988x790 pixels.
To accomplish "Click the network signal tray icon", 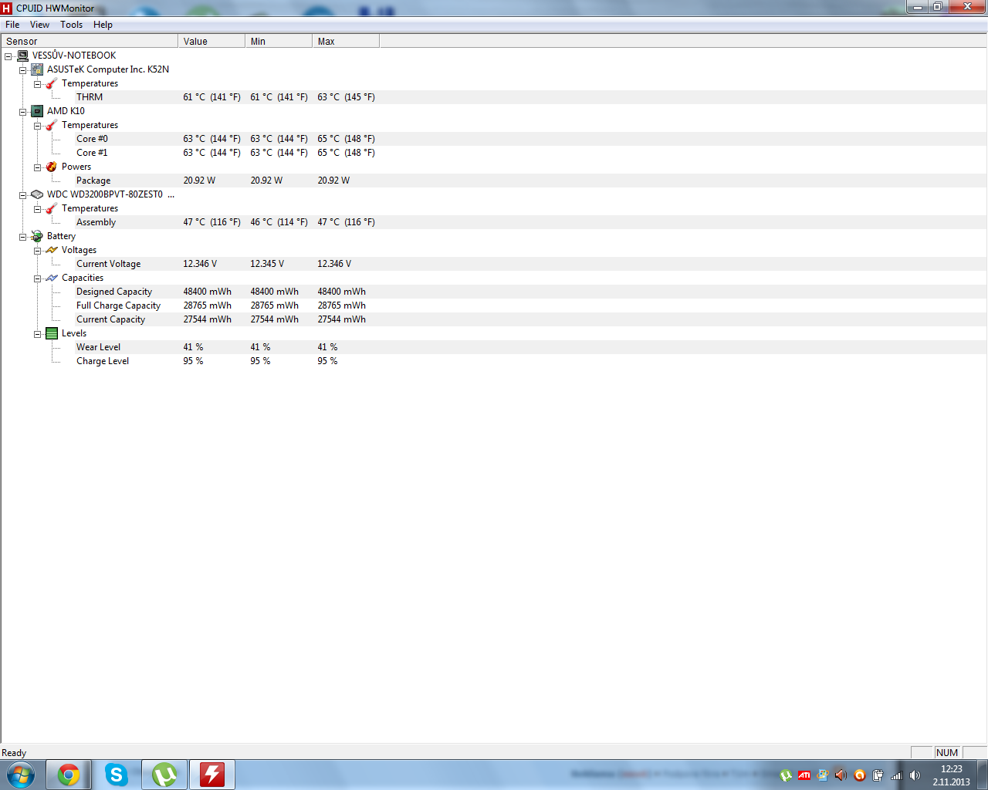I will (896, 775).
